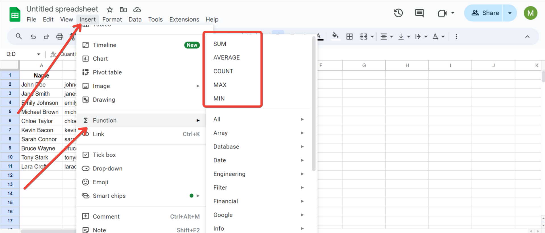The width and height of the screenshot is (545, 233).
Task: Insert a Tick box
Action: click(x=141, y=155)
